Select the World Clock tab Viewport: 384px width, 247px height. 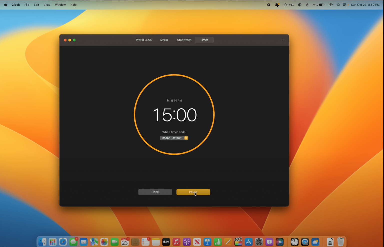144,40
